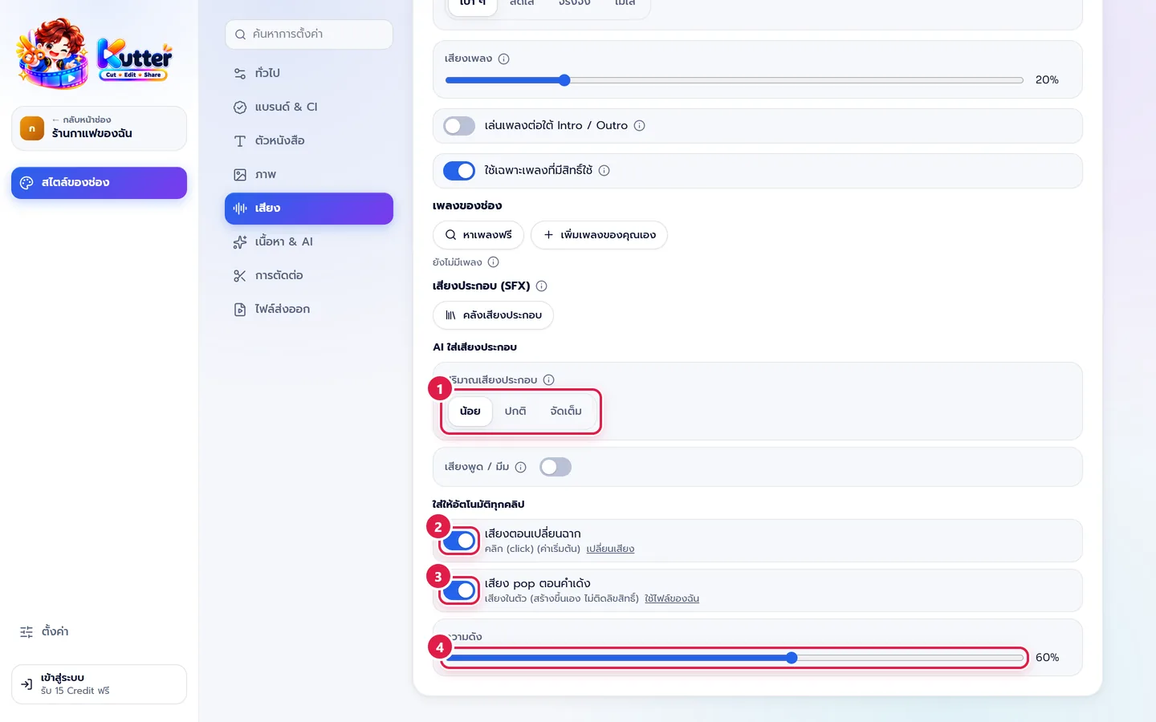Click the "เสียงเพลง" 20% slider track
The image size is (1156, 722).
pyautogui.click(x=735, y=80)
